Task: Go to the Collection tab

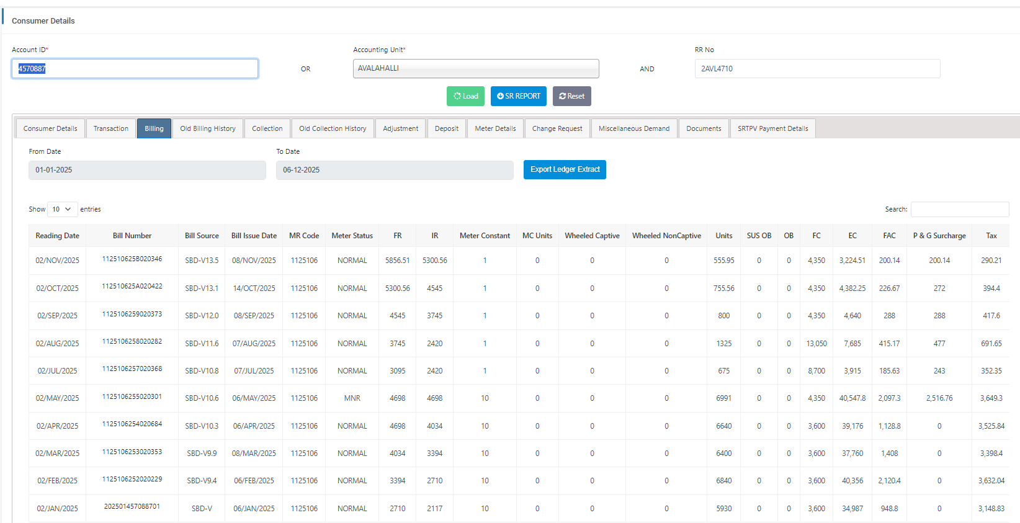Action: [267, 128]
